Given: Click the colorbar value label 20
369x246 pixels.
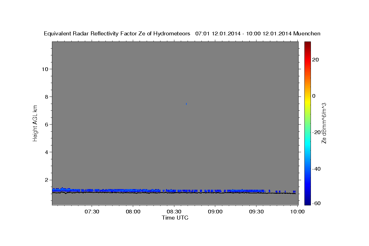Looking at the screenshot, I should click(x=316, y=60).
